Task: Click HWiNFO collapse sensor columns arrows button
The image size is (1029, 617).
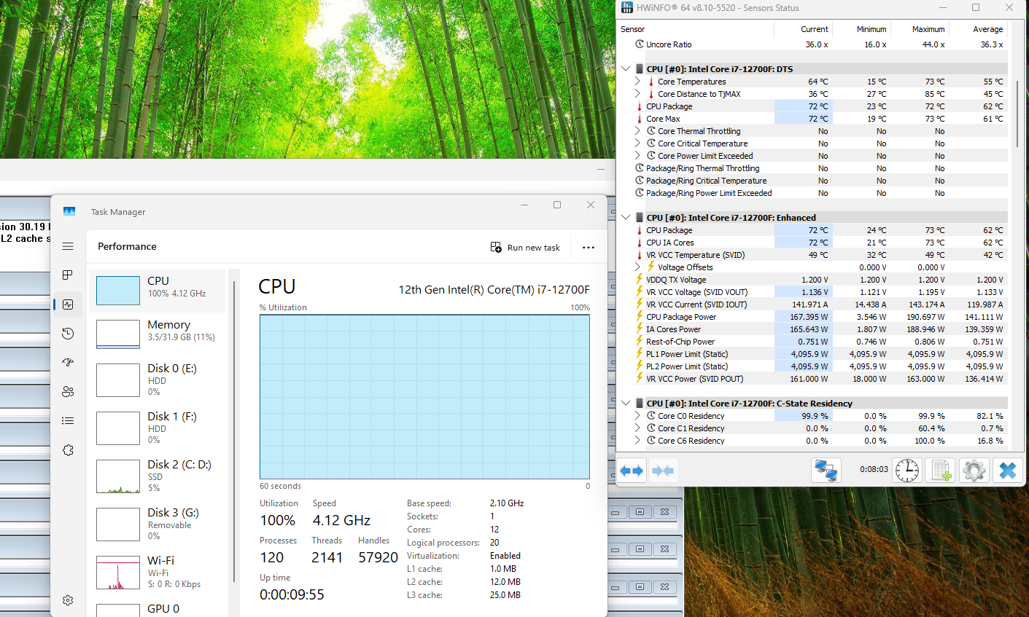Action: pyautogui.click(x=663, y=471)
